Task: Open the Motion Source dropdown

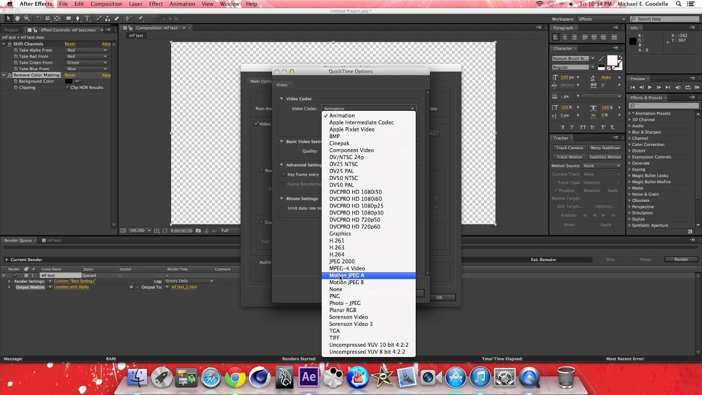Action: tap(602, 166)
